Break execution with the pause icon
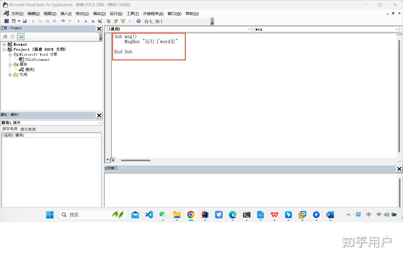Viewport: 403px width, 256px height. (86, 21)
